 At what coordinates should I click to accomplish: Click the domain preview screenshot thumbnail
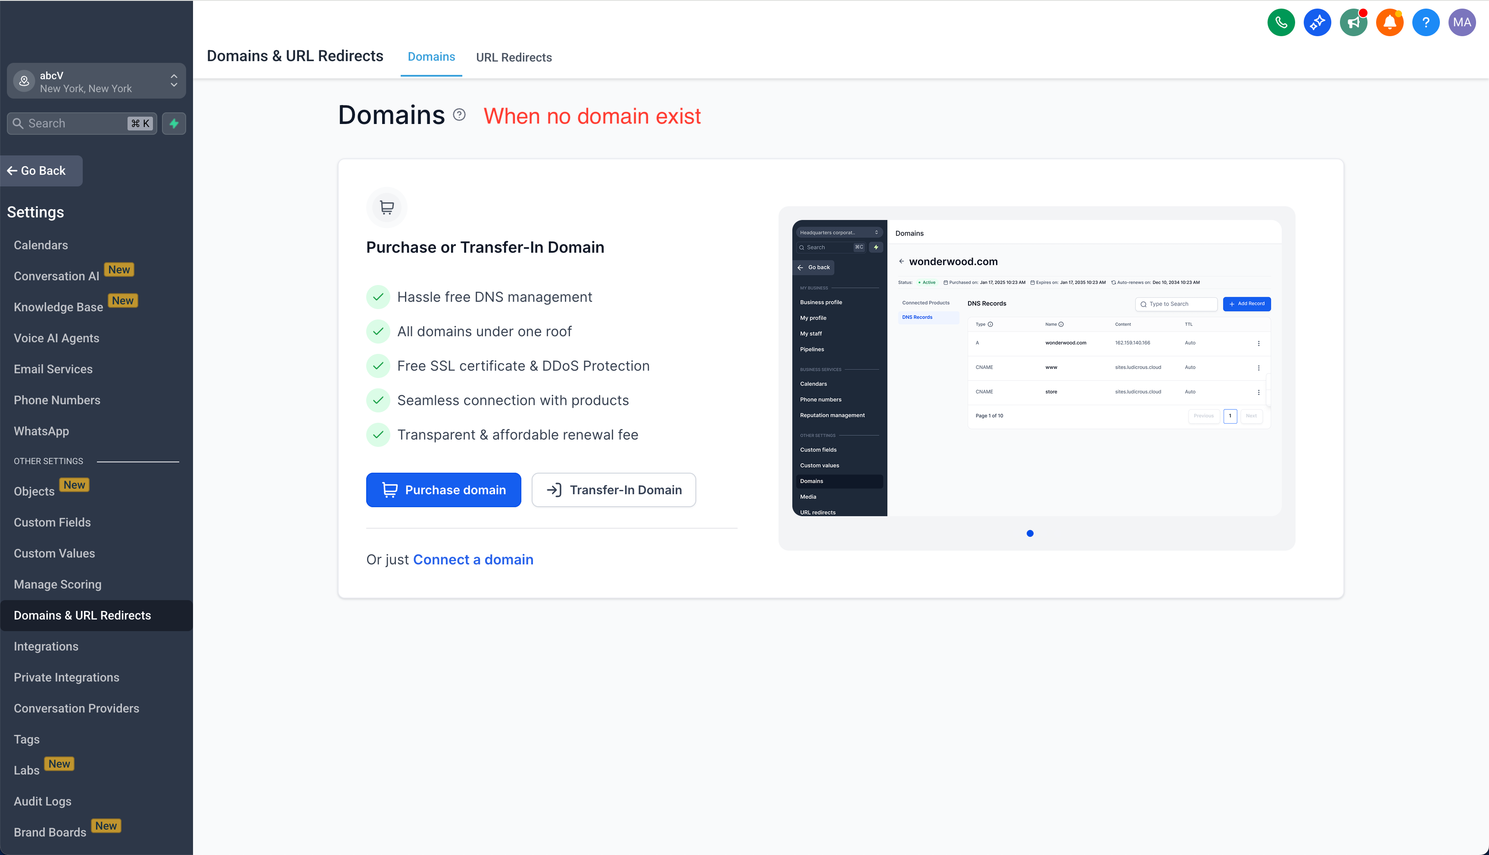tap(1037, 368)
